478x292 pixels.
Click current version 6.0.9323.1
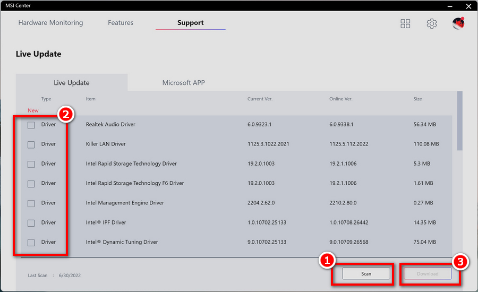coord(259,124)
